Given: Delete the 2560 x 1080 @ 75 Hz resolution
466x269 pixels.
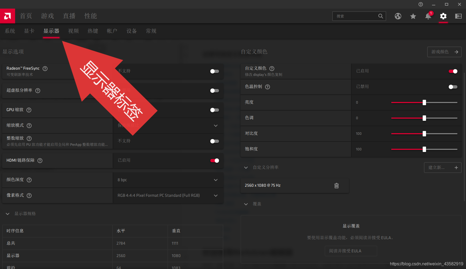Looking at the screenshot, I should (337, 186).
